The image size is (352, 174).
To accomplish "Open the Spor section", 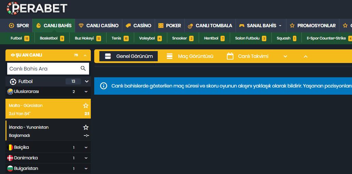I will tap(19, 26).
